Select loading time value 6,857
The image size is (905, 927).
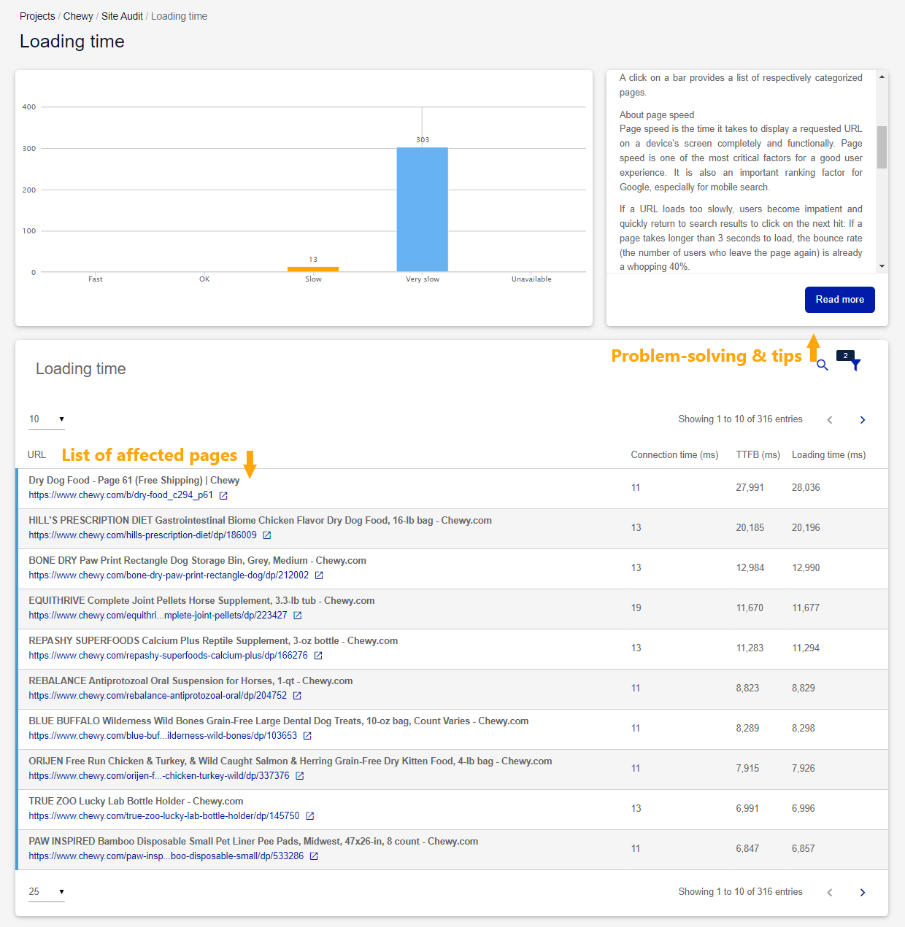tap(804, 849)
